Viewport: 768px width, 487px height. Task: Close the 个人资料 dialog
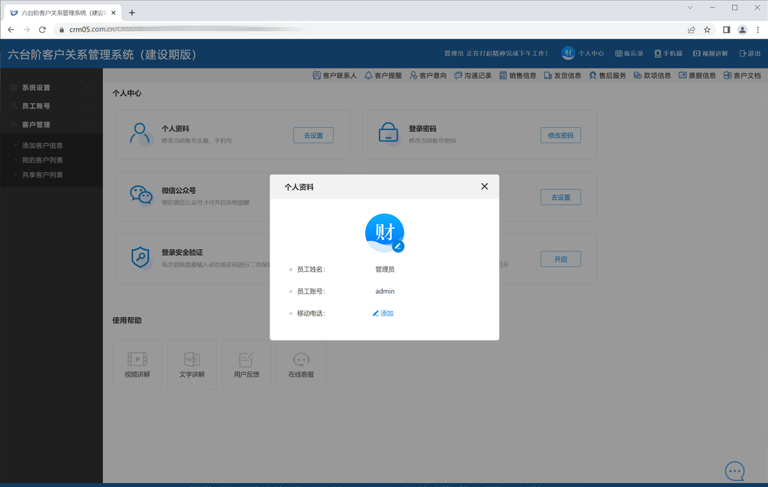pos(484,186)
